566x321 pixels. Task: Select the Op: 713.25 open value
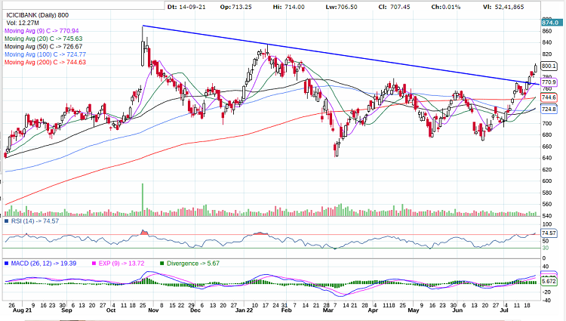pos(235,7)
